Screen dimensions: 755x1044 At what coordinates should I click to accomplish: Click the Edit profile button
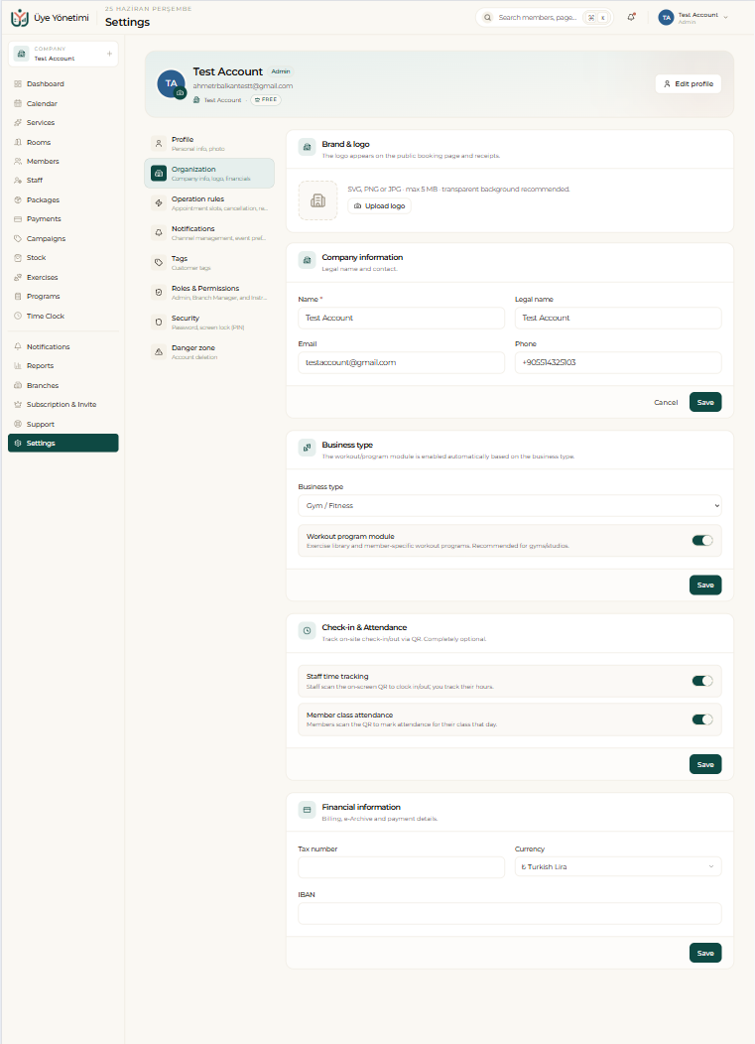pos(689,84)
